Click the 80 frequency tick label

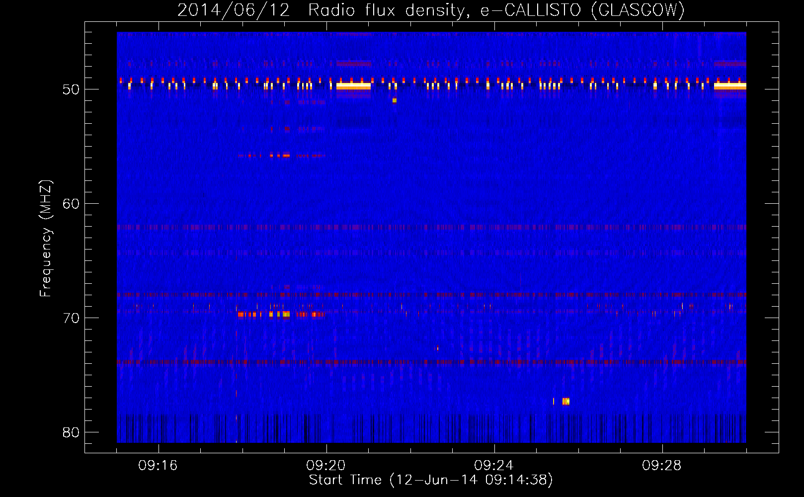click(71, 432)
